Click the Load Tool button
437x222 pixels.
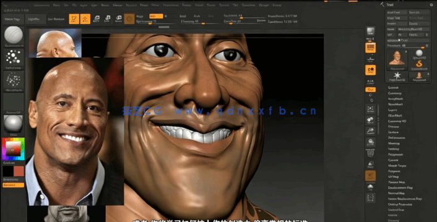point(397,12)
